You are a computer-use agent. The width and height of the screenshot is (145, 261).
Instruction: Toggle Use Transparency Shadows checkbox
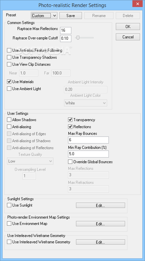(x=9, y=57)
